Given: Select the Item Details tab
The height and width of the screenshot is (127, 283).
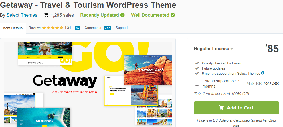Looking at the screenshot, I should [13, 28].
